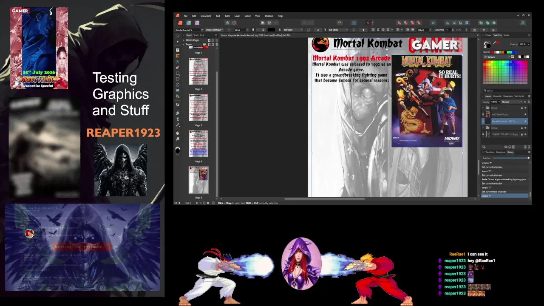Click username RaeRae1 in chat overlay
Screen dimensions: 544x306
(x=457, y=254)
